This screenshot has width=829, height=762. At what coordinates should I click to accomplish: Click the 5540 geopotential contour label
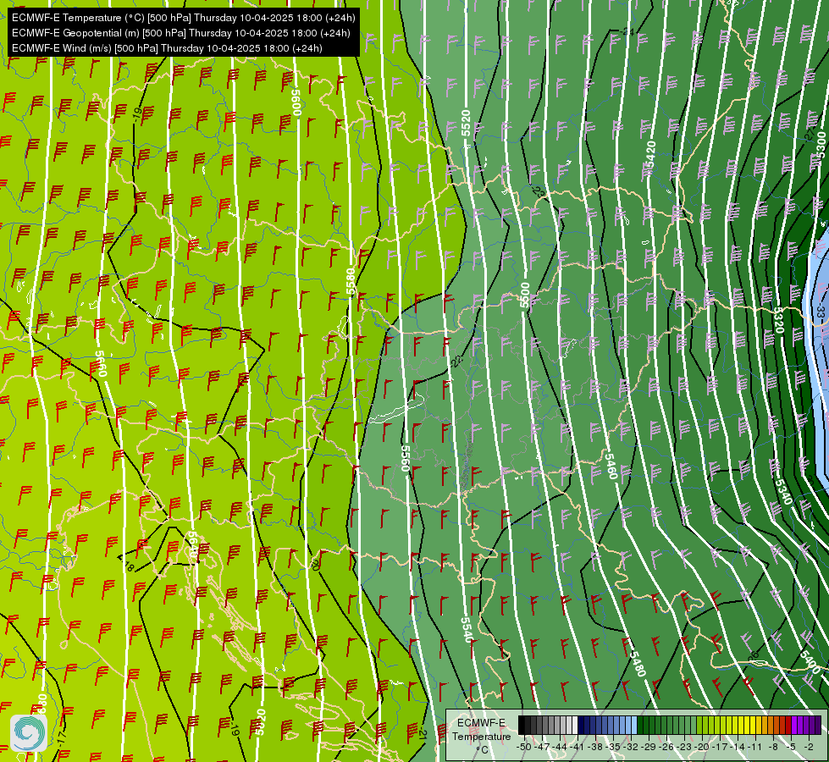pyautogui.click(x=467, y=630)
